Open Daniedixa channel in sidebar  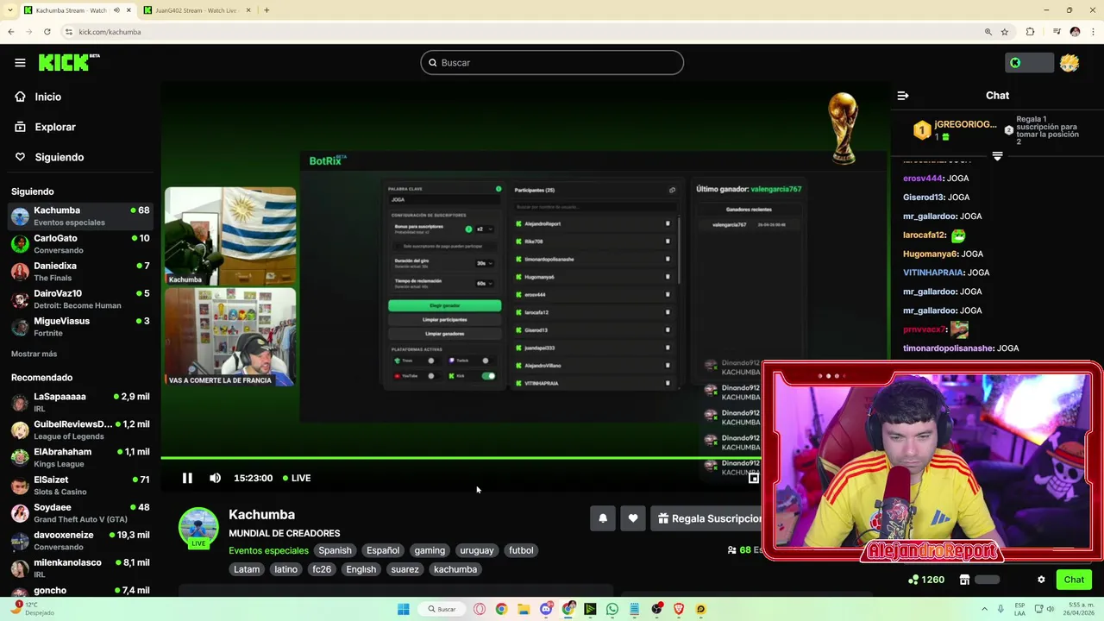pos(80,272)
